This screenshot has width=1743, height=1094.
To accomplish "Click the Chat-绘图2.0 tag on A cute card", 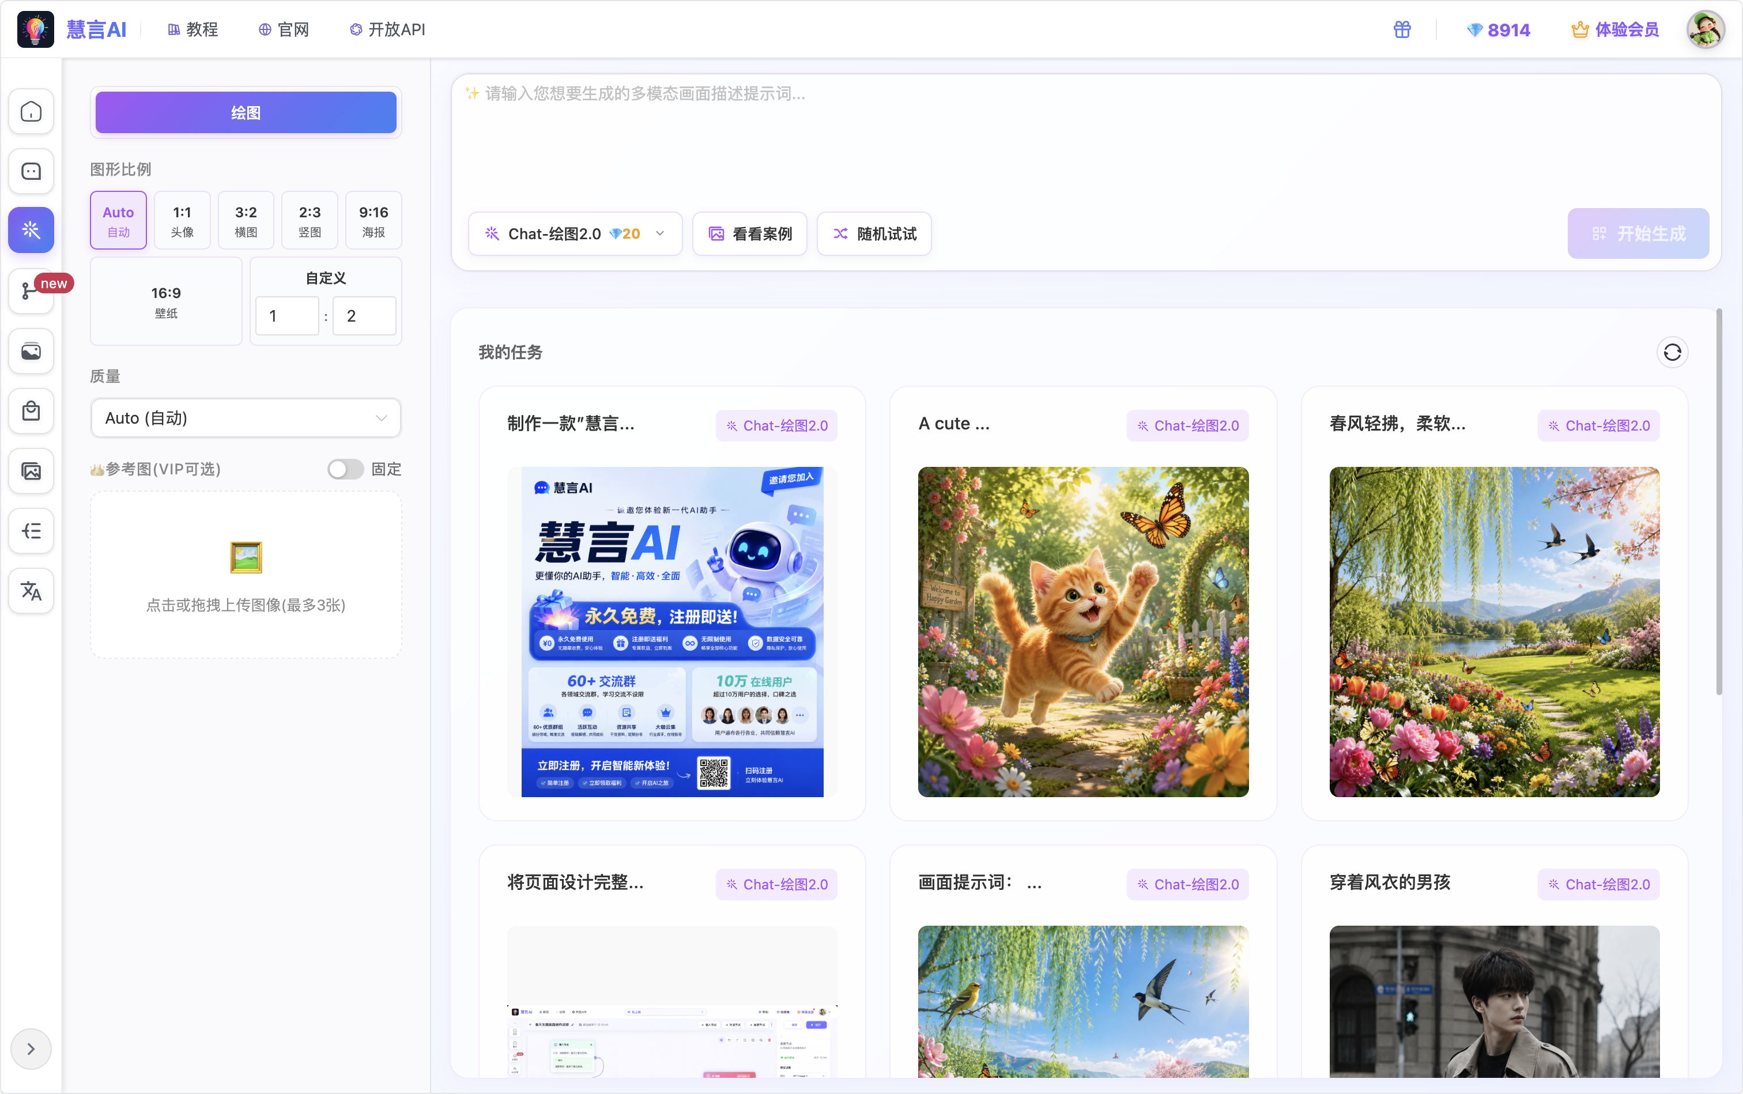I will 1187,425.
